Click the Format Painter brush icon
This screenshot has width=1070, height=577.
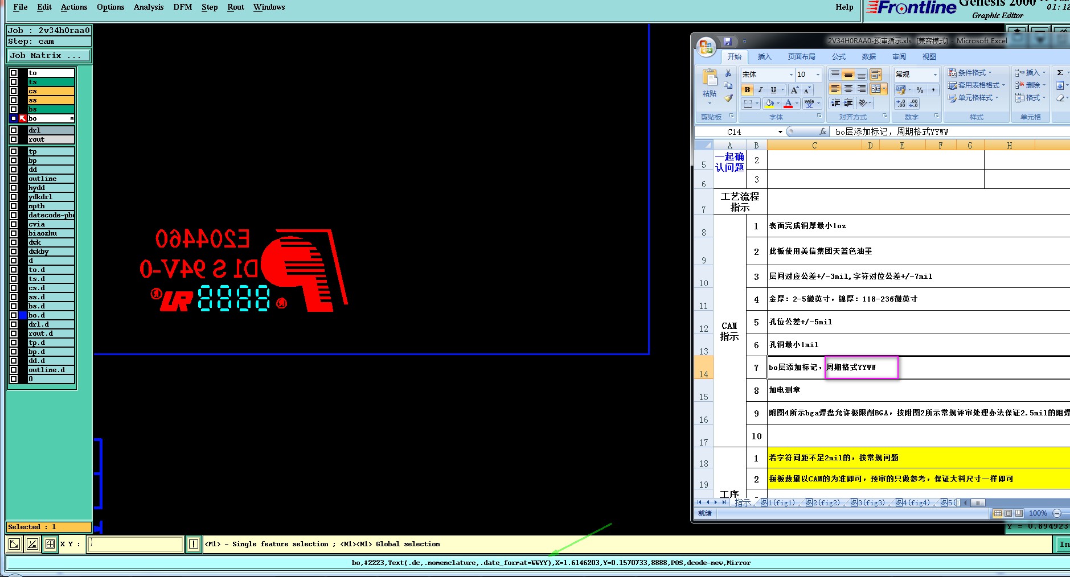click(728, 98)
